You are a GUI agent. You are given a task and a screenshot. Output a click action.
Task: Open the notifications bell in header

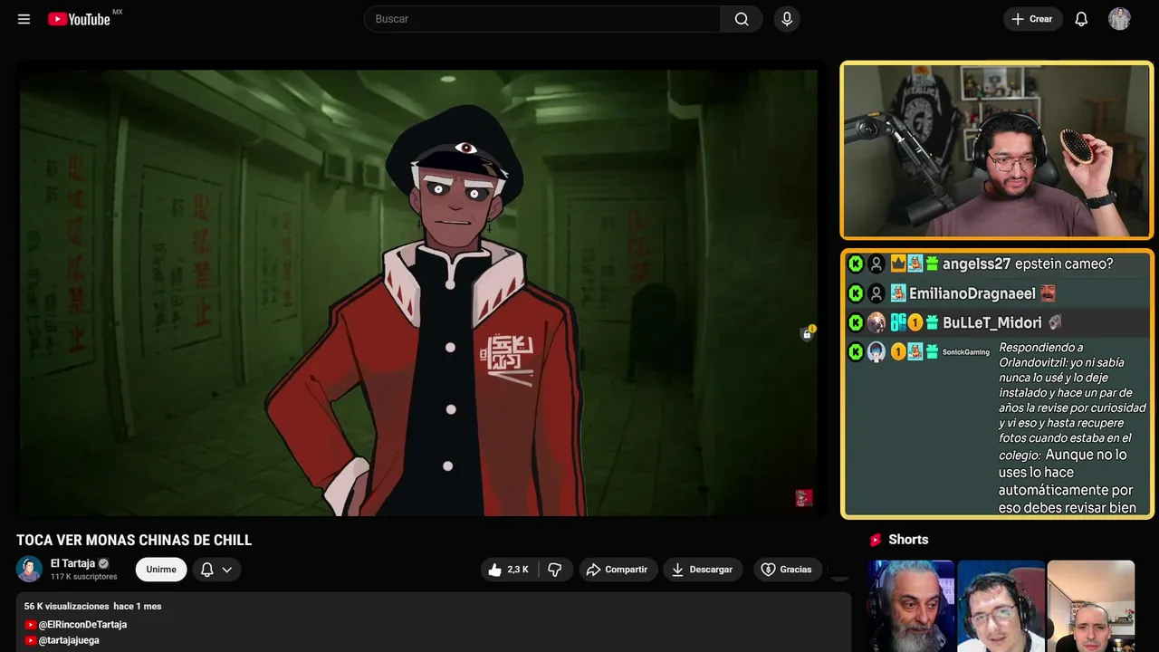tap(1081, 19)
